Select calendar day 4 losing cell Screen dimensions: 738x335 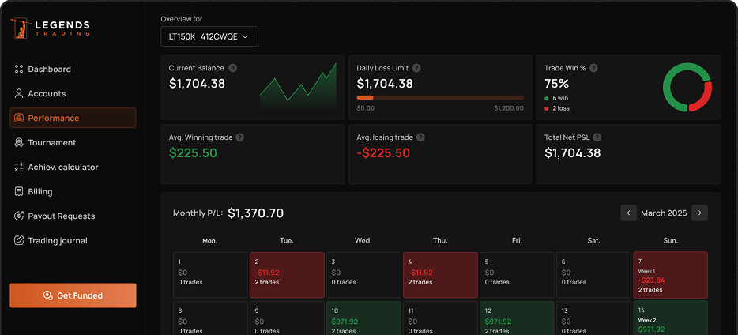point(441,275)
